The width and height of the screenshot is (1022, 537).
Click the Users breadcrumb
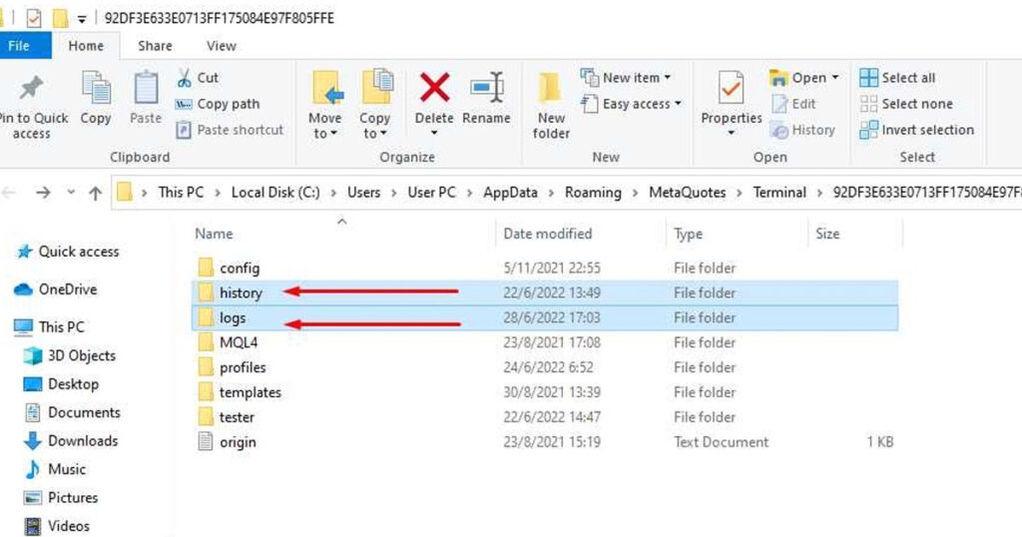(363, 193)
